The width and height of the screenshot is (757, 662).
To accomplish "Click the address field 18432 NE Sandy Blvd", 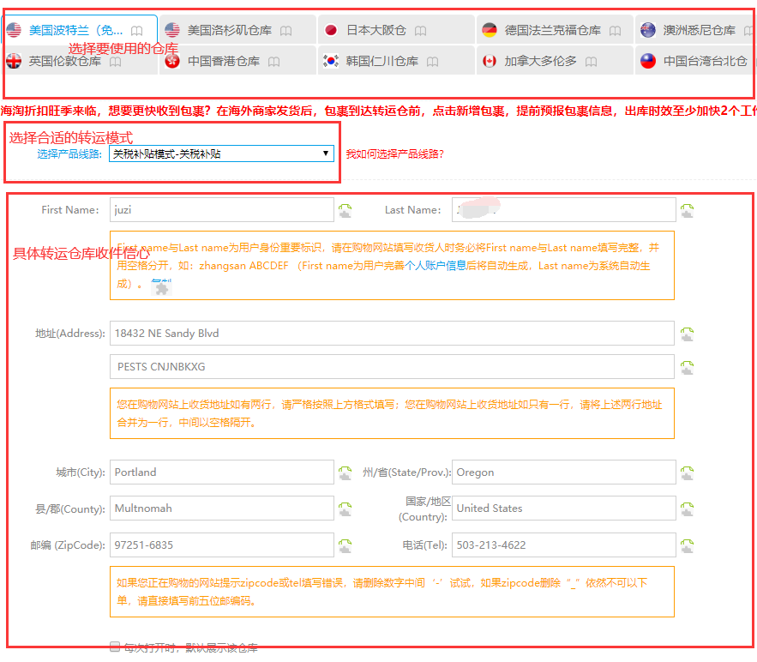I will pyautogui.click(x=392, y=334).
